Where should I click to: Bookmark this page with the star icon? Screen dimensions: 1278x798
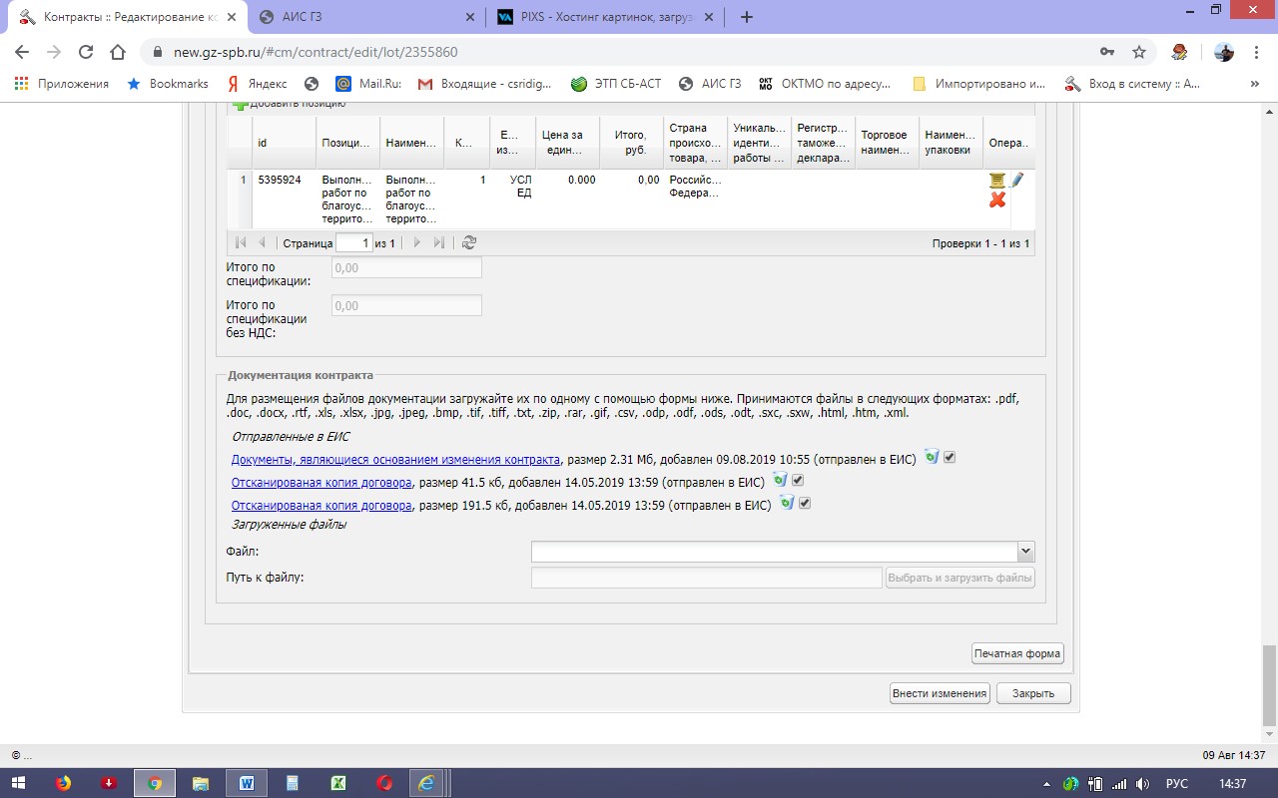pyautogui.click(x=1138, y=52)
